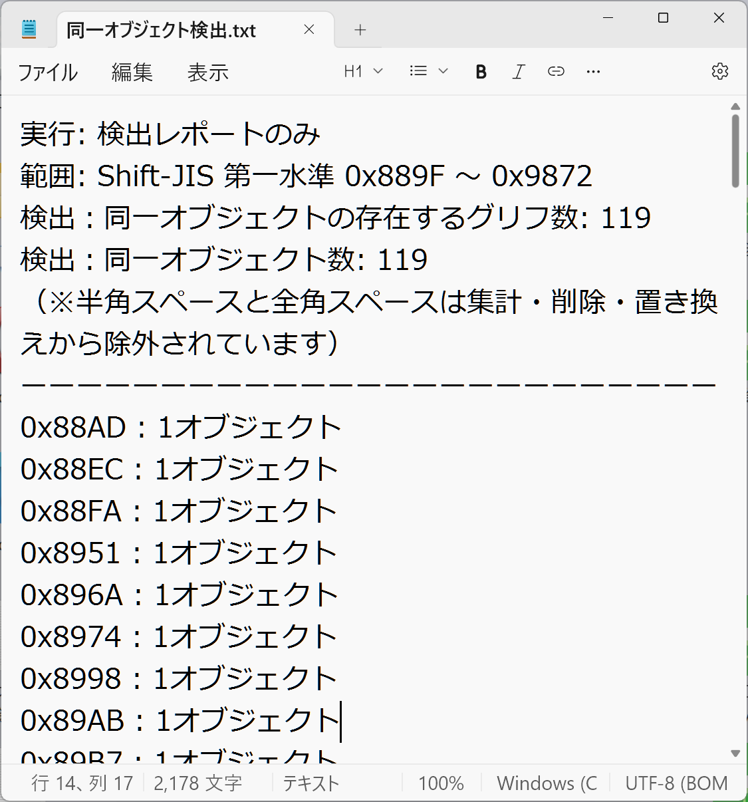Open the more options ellipsis menu

pyautogui.click(x=593, y=72)
